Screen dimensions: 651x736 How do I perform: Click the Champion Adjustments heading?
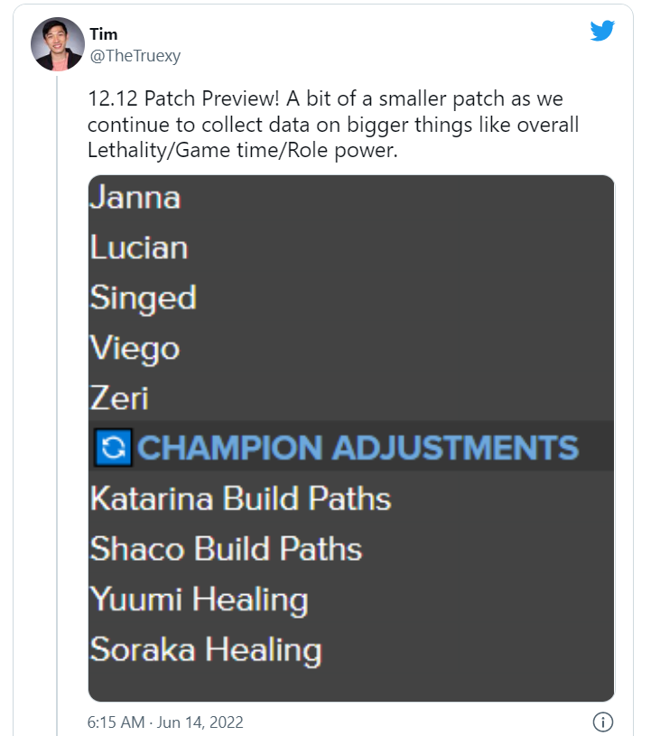click(x=358, y=447)
